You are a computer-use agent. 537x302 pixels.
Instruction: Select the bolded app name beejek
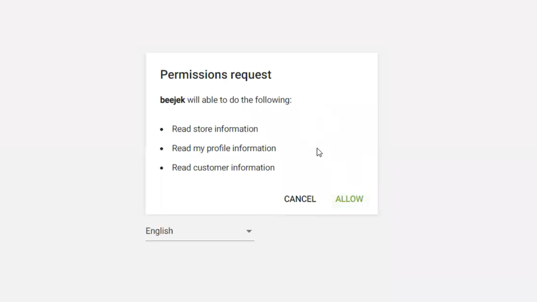tap(172, 100)
